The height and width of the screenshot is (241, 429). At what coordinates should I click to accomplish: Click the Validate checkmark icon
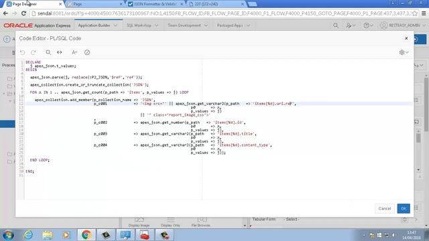click(x=87, y=52)
